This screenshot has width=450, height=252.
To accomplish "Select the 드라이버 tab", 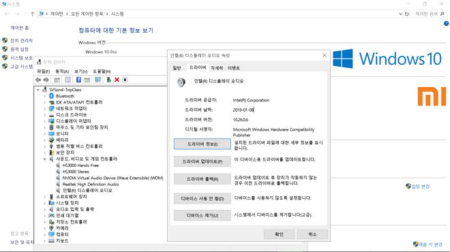I will 198,67.
